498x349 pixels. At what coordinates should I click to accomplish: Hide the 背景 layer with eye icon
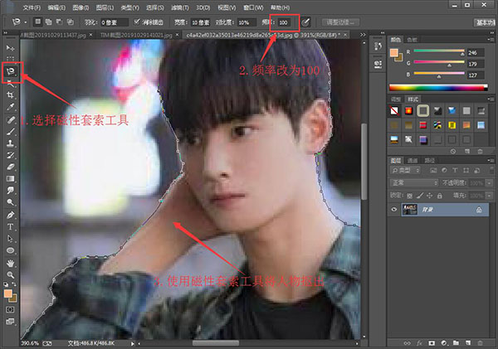pos(394,210)
